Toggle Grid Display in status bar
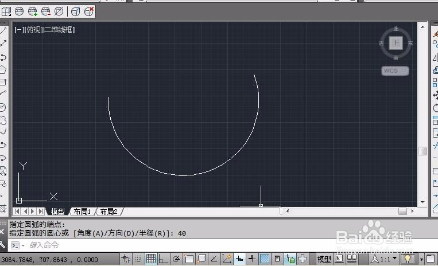 coord(151,259)
